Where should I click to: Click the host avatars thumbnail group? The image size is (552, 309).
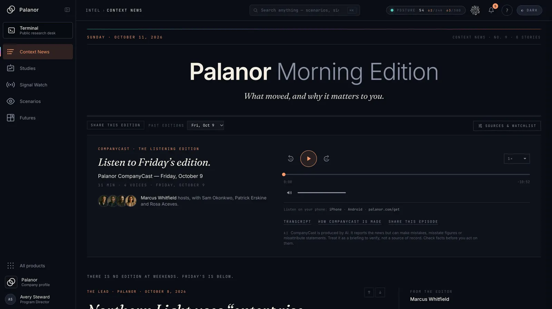[117, 201]
